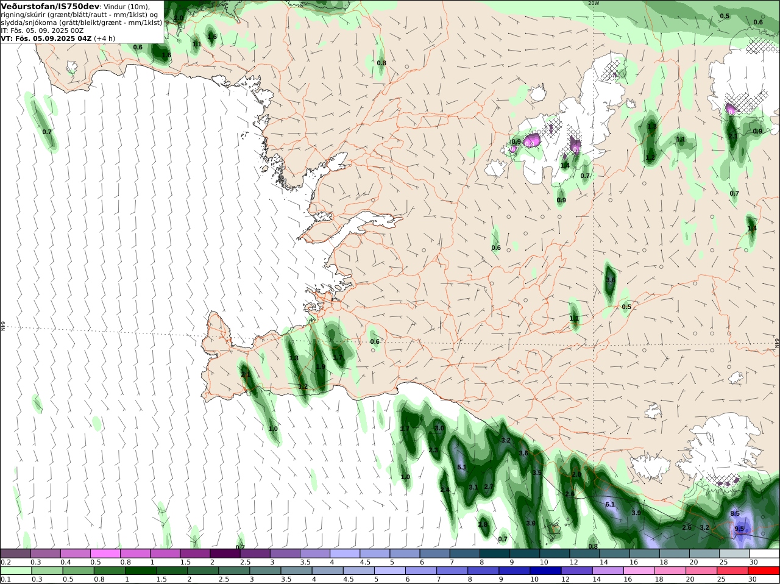Pick the 10 dark blue swatch in the lower legend row

[x=545, y=571]
